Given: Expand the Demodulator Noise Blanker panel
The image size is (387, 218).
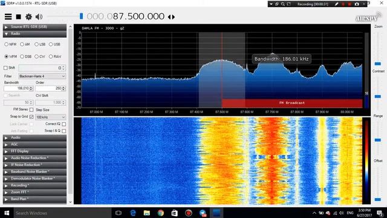Looking at the screenshot, I should pos(35,179).
